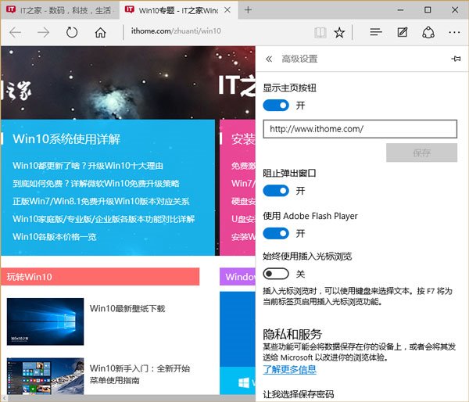Switch to the first IT之家 tab
The width and height of the screenshot is (469, 402).
(x=55, y=10)
